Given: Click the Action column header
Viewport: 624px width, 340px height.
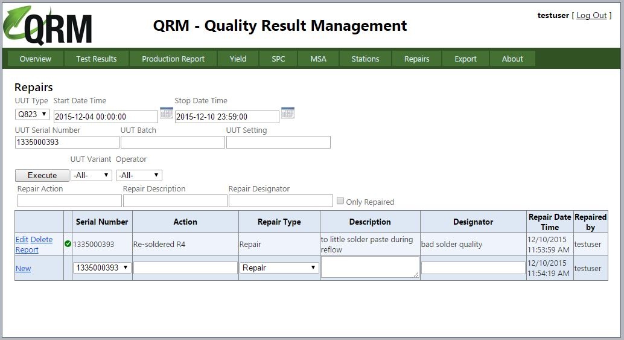Looking at the screenshot, I should click(185, 222).
